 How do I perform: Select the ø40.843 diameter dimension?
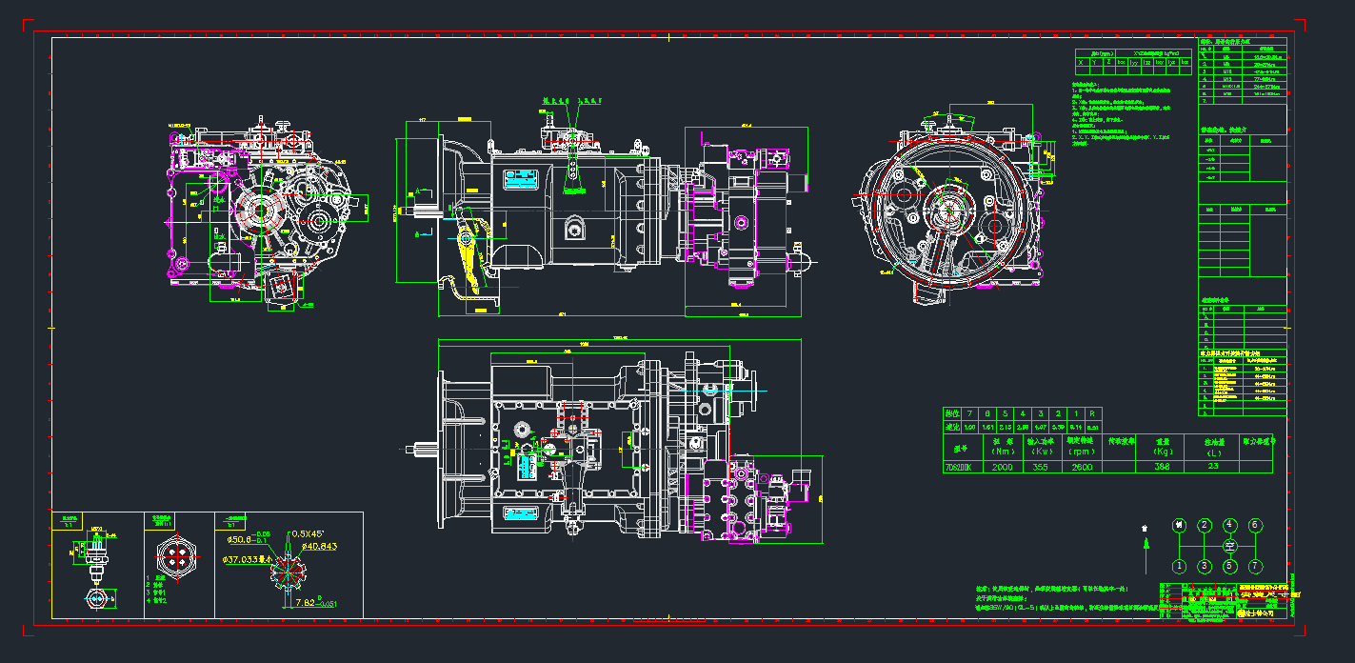pos(319,546)
